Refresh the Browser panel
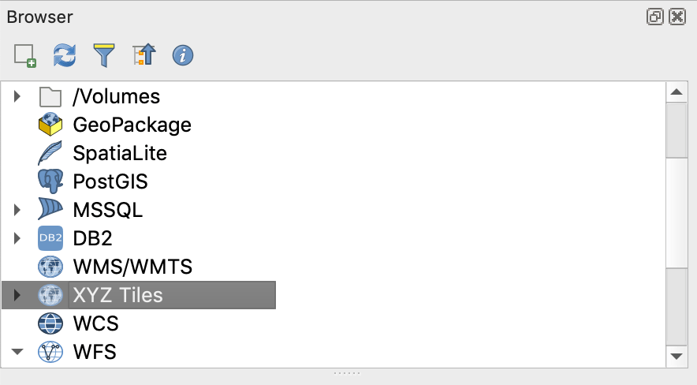Screen dimensions: 697x385 [65, 55]
